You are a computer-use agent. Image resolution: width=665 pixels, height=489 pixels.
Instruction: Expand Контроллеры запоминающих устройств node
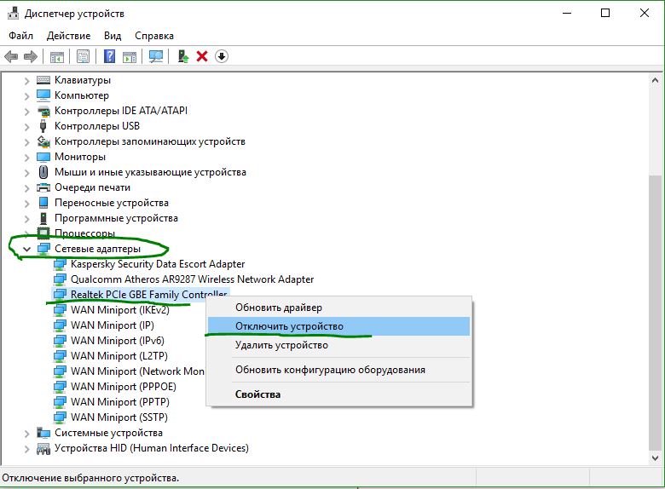(x=27, y=141)
